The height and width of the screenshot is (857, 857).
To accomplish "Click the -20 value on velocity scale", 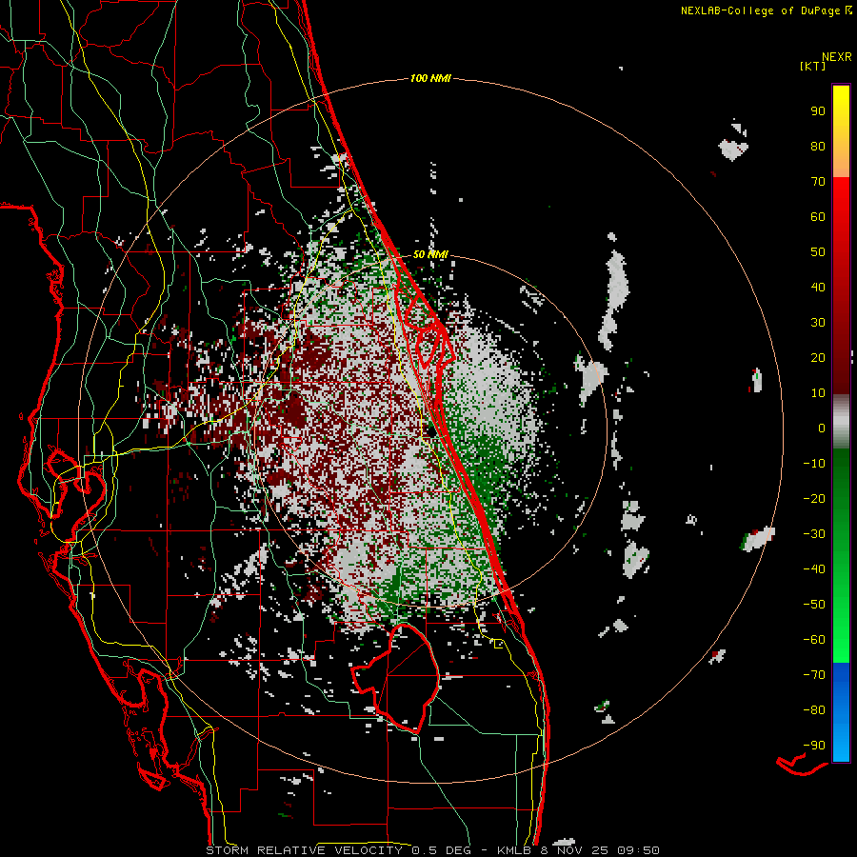I will [x=814, y=499].
